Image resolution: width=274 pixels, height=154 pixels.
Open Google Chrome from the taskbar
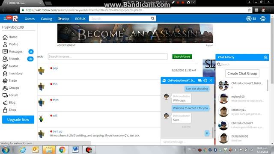click(62, 150)
